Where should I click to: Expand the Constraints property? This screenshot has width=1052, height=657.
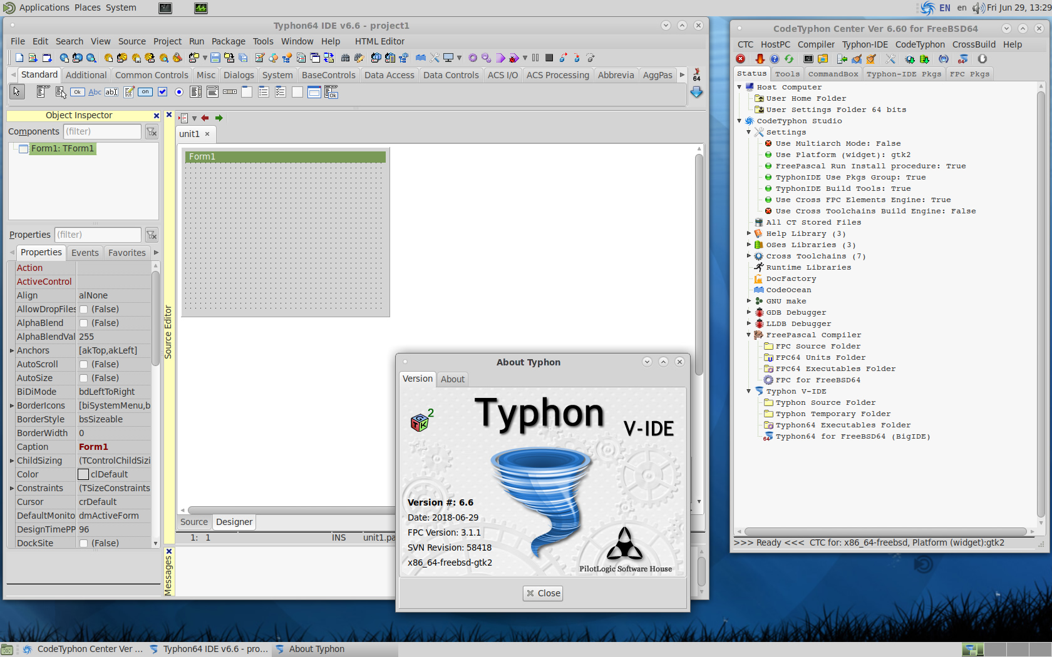(x=12, y=488)
